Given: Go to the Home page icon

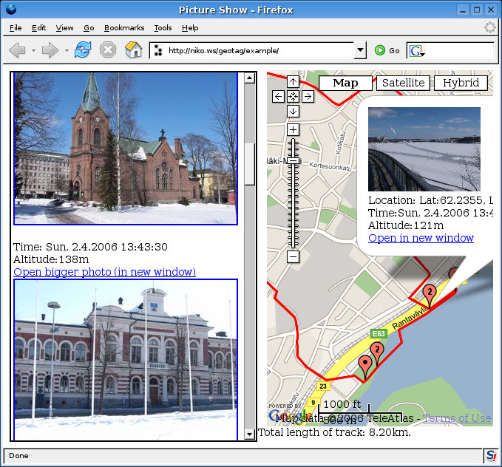Looking at the screenshot, I should coord(133,50).
